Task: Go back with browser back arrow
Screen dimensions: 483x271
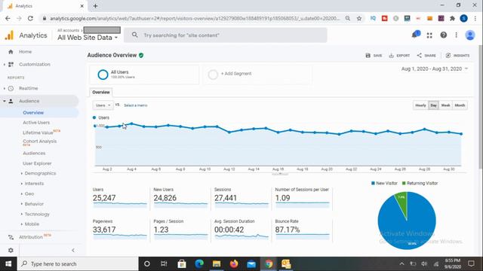Action: 8,18
